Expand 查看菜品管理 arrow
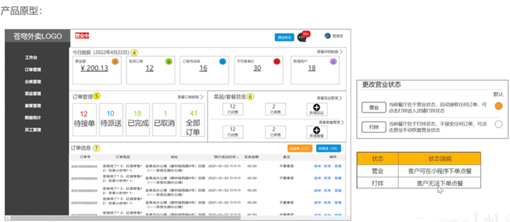510x222 pixels. [341, 98]
